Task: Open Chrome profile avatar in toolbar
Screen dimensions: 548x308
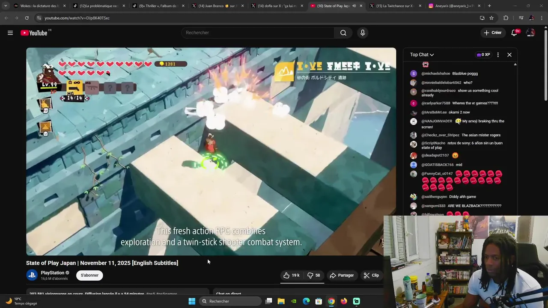Action: [531, 18]
